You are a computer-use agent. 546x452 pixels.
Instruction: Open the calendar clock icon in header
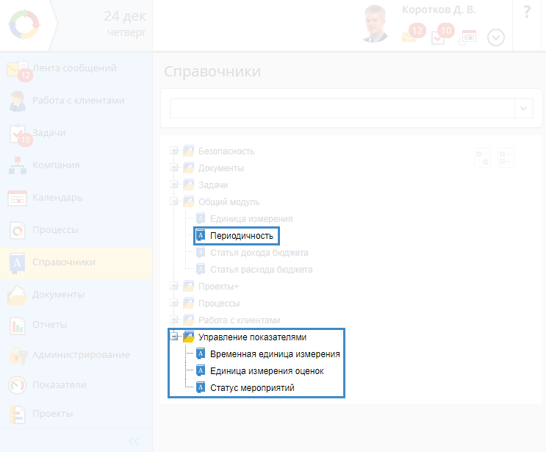coord(467,37)
